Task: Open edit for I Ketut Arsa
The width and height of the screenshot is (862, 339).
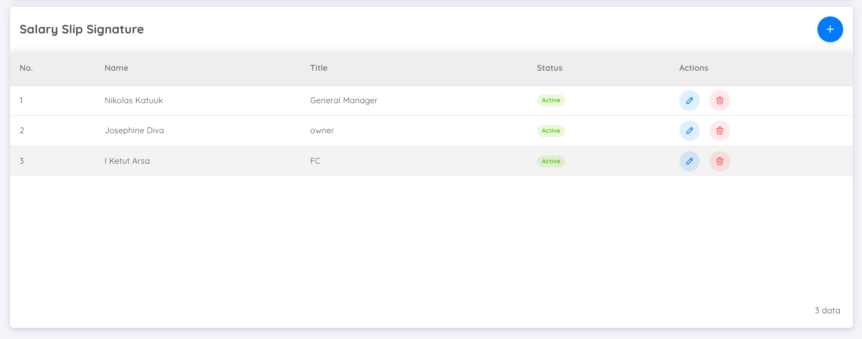Action: [689, 161]
